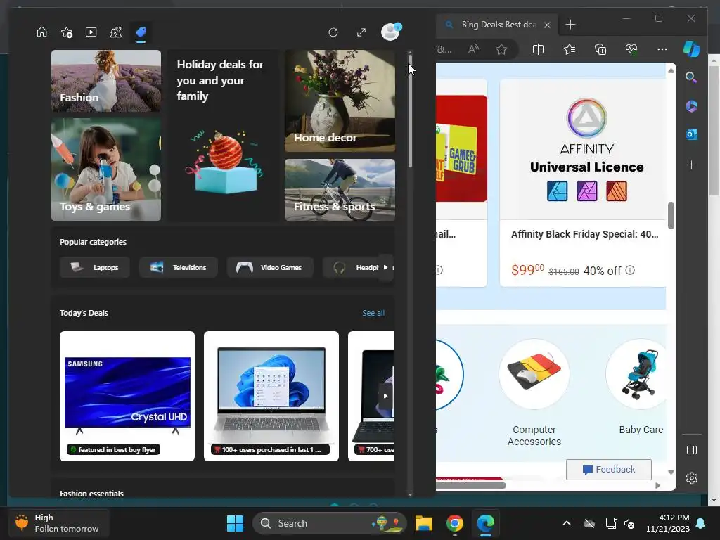Open the notification bell in taskbar
Viewport: 720px width, 540px height.
pyautogui.click(x=701, y=523)
